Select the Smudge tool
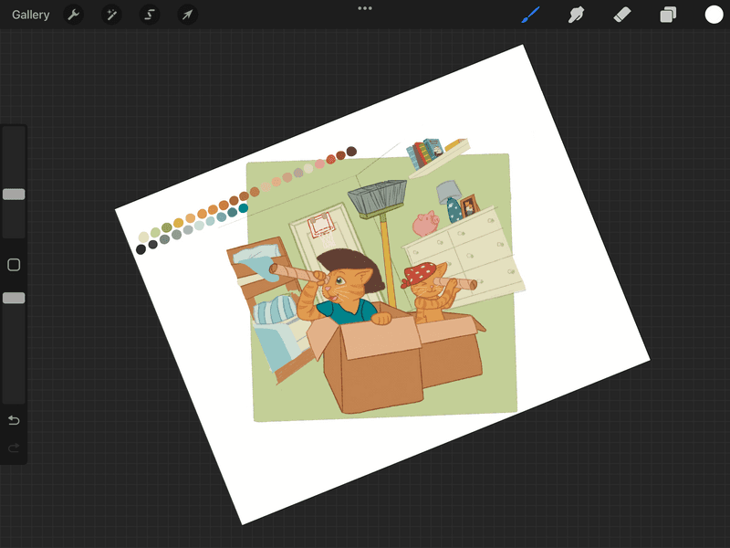 tap(576, 15)
